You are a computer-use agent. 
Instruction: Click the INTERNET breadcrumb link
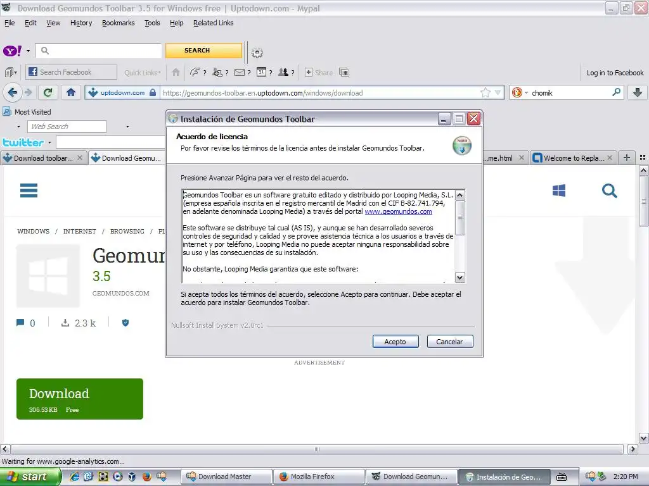pyautogui.click(x=79, y=232)
